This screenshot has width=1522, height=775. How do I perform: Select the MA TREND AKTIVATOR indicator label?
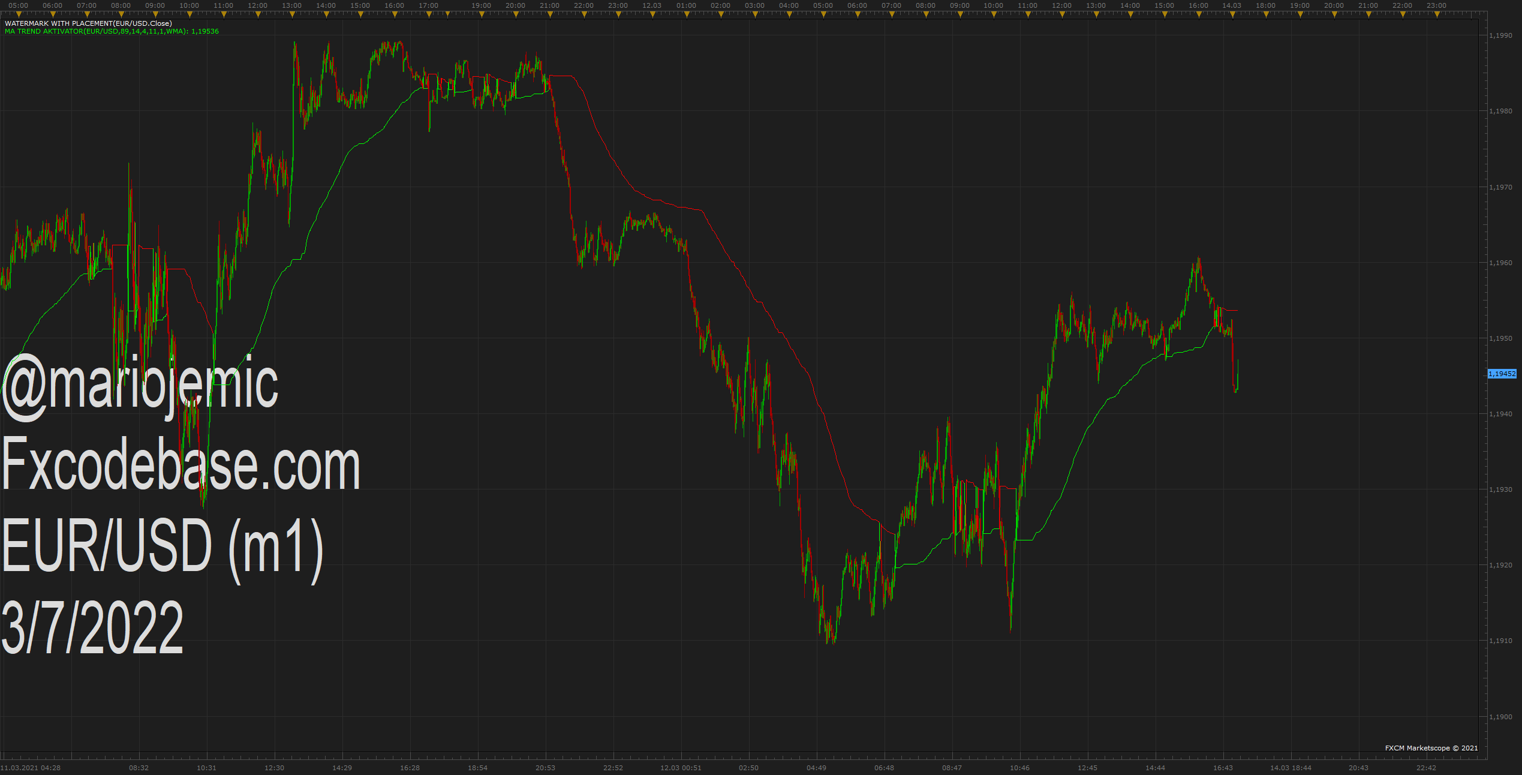click(x=112, y=31)
